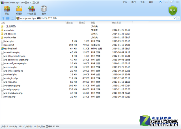181x129 pixels.
Task: Open the 工具 (Tools) menu
Action: pos(142,2)
